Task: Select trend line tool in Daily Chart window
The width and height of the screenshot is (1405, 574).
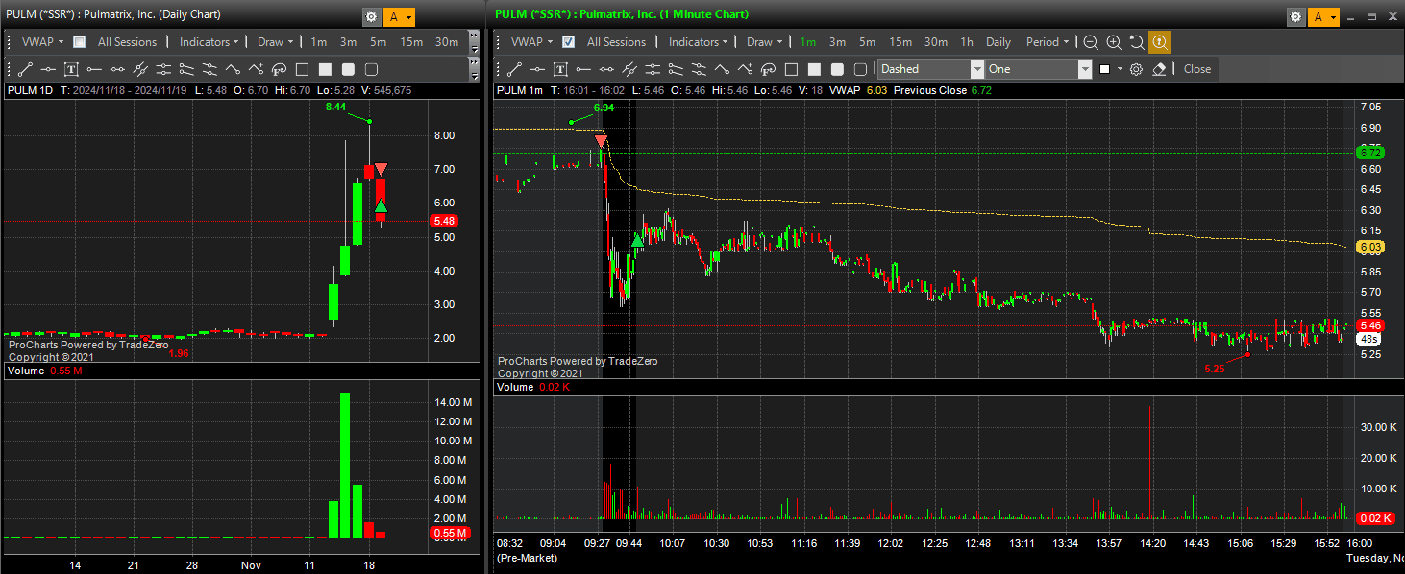Action: (25, 69)
